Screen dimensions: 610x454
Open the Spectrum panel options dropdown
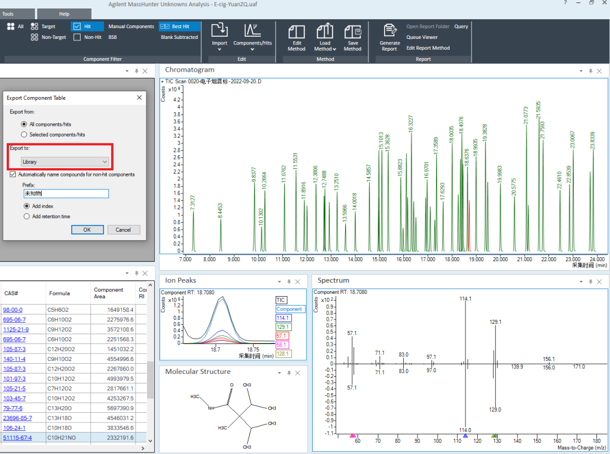point(581,281)
